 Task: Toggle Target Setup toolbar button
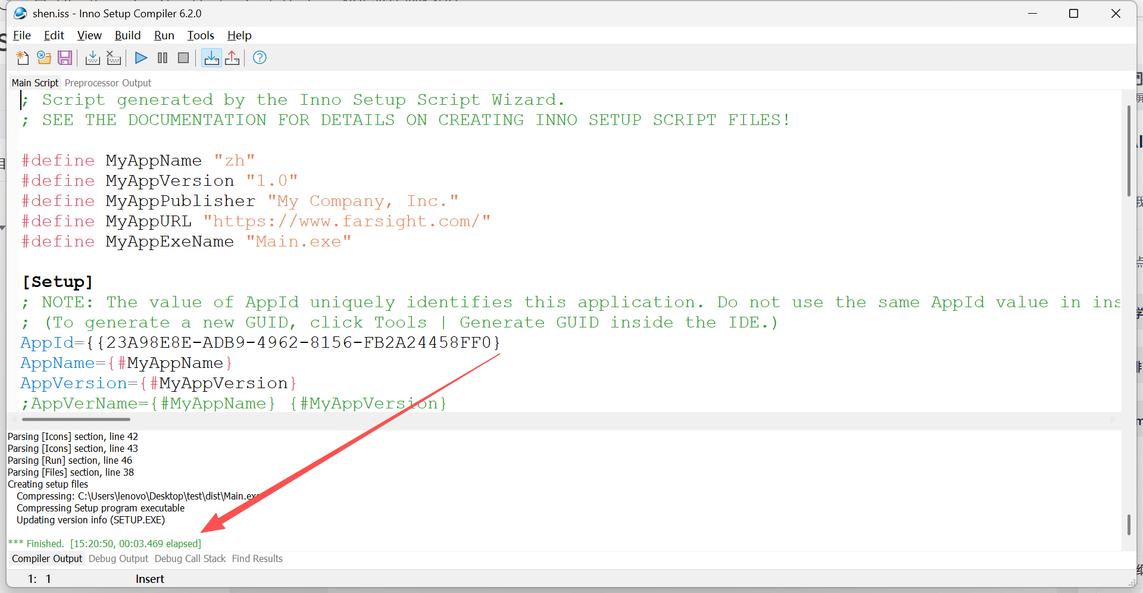point(211,58)
